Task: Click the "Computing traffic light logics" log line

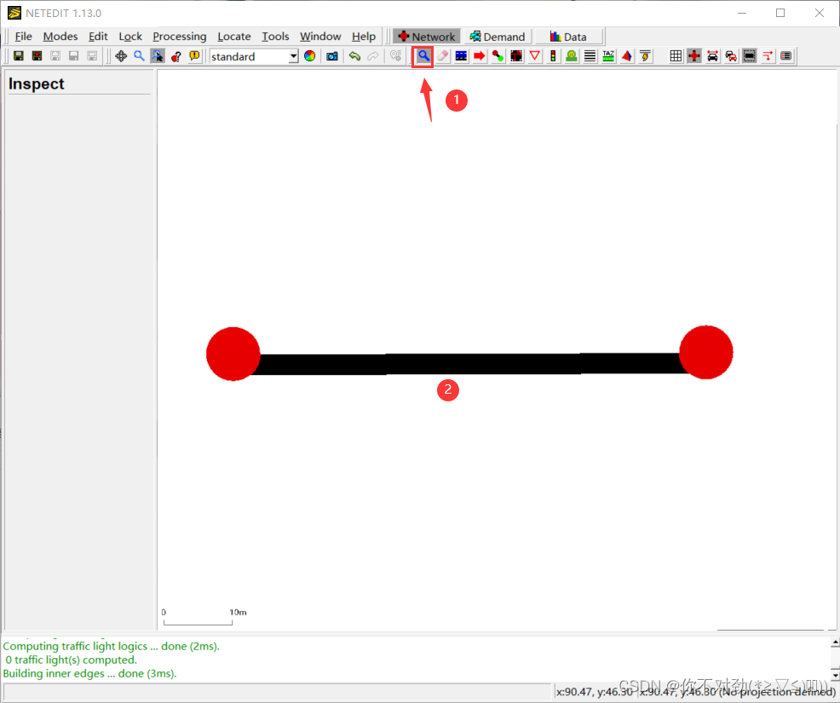Action: click(112, 646)
